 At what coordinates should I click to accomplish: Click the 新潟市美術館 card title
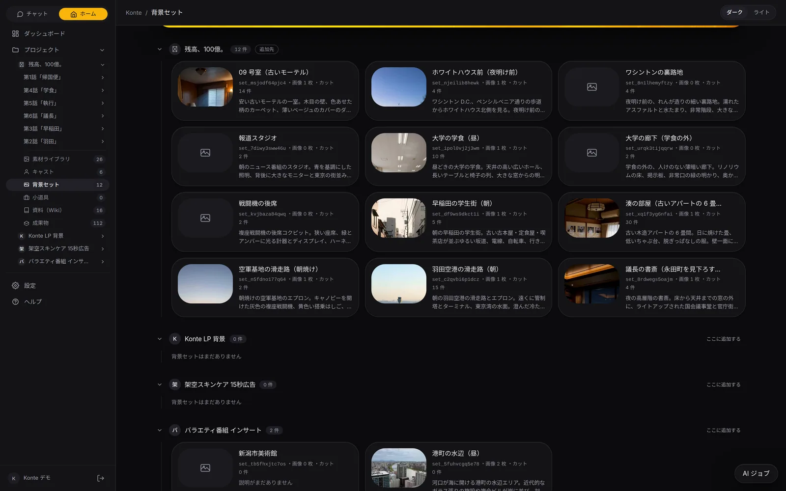[258, 453]
